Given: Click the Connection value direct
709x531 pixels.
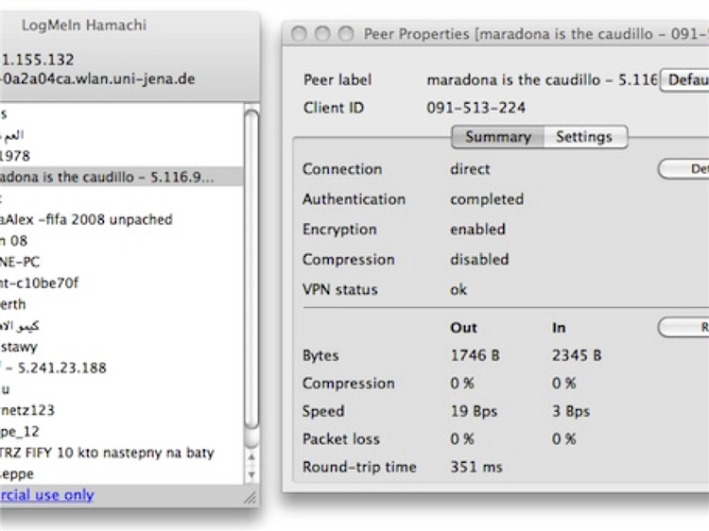Looking at the screenshot, I should click(x=470, y=169).
